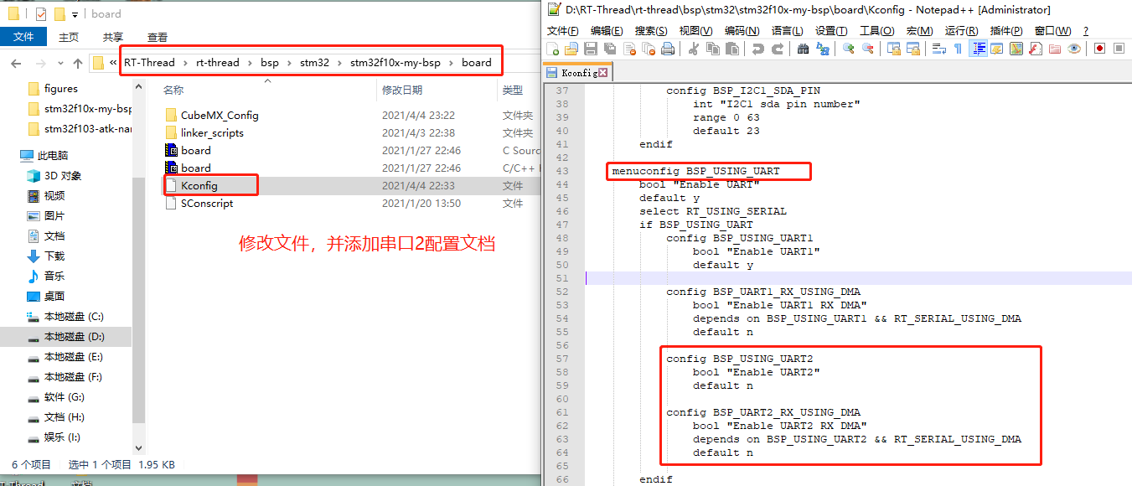Start macro recording with red dot icon
This screenshot has height=486, width=1132.
[1099, 49]
